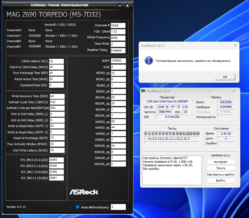This screenshot has width=249, height=218.
Task: Click the TestMem5 log text area
Action: coord(172,170)
